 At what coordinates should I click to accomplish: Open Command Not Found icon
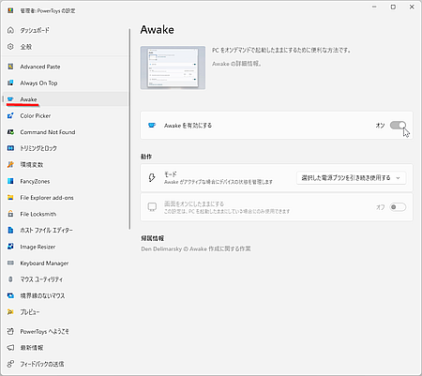click(10, 132)
